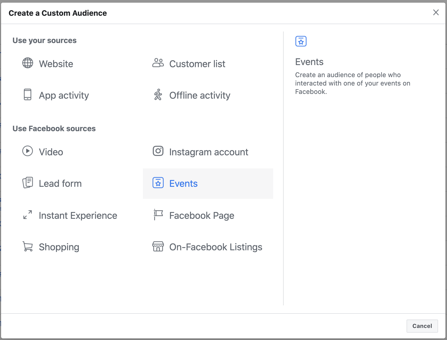
Task: Click the App activity phone icon
Action: [x=28, y=94]
